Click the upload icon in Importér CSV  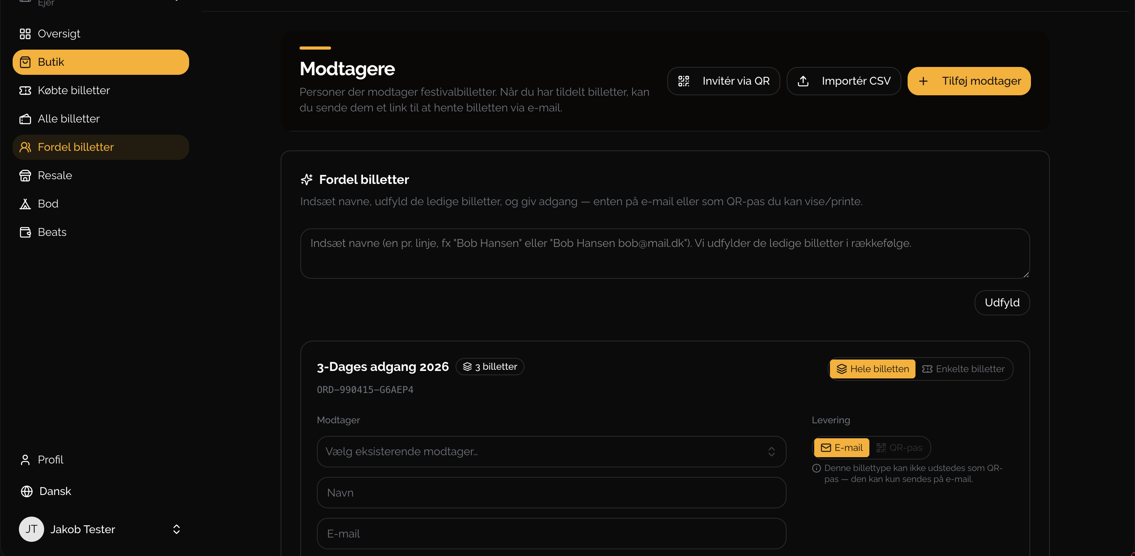tap(803, 81)
